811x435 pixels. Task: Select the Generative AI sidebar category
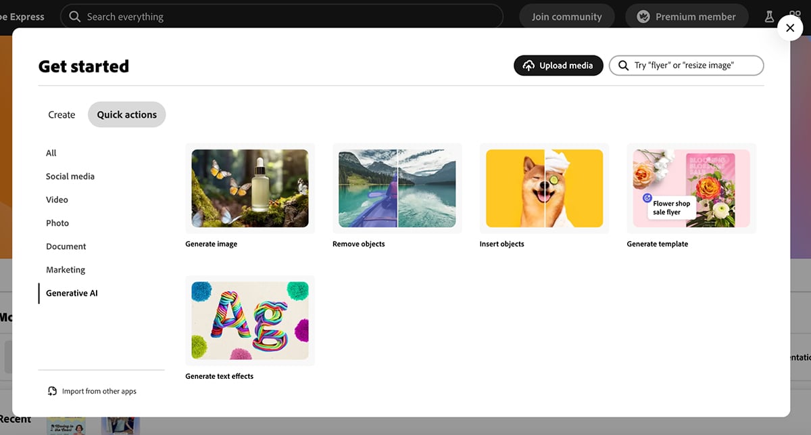(x=71, y=293)
